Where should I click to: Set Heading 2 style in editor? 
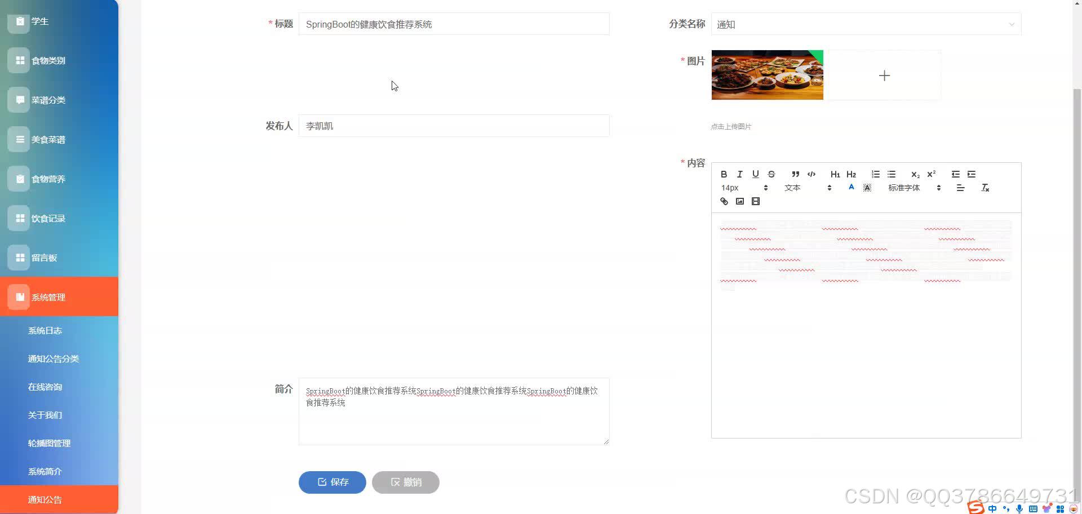tap(852, 174)
